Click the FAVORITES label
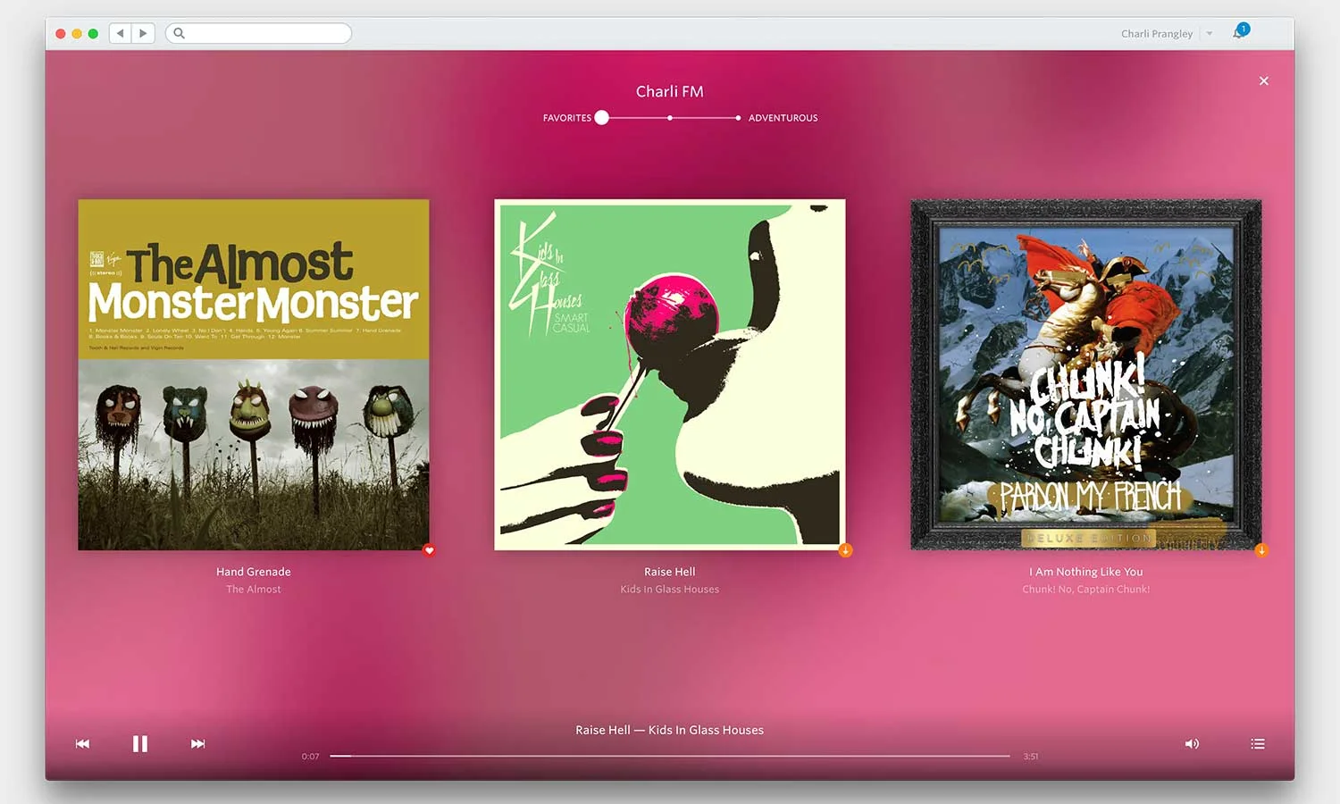Screen dimensions: 1340x804 tap(567, 118)
